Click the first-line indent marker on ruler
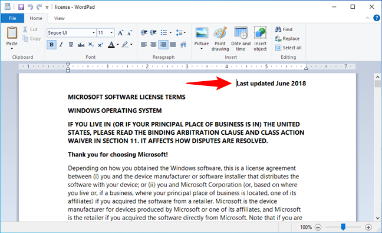This screenshot has width=382, height=233. 68,65
